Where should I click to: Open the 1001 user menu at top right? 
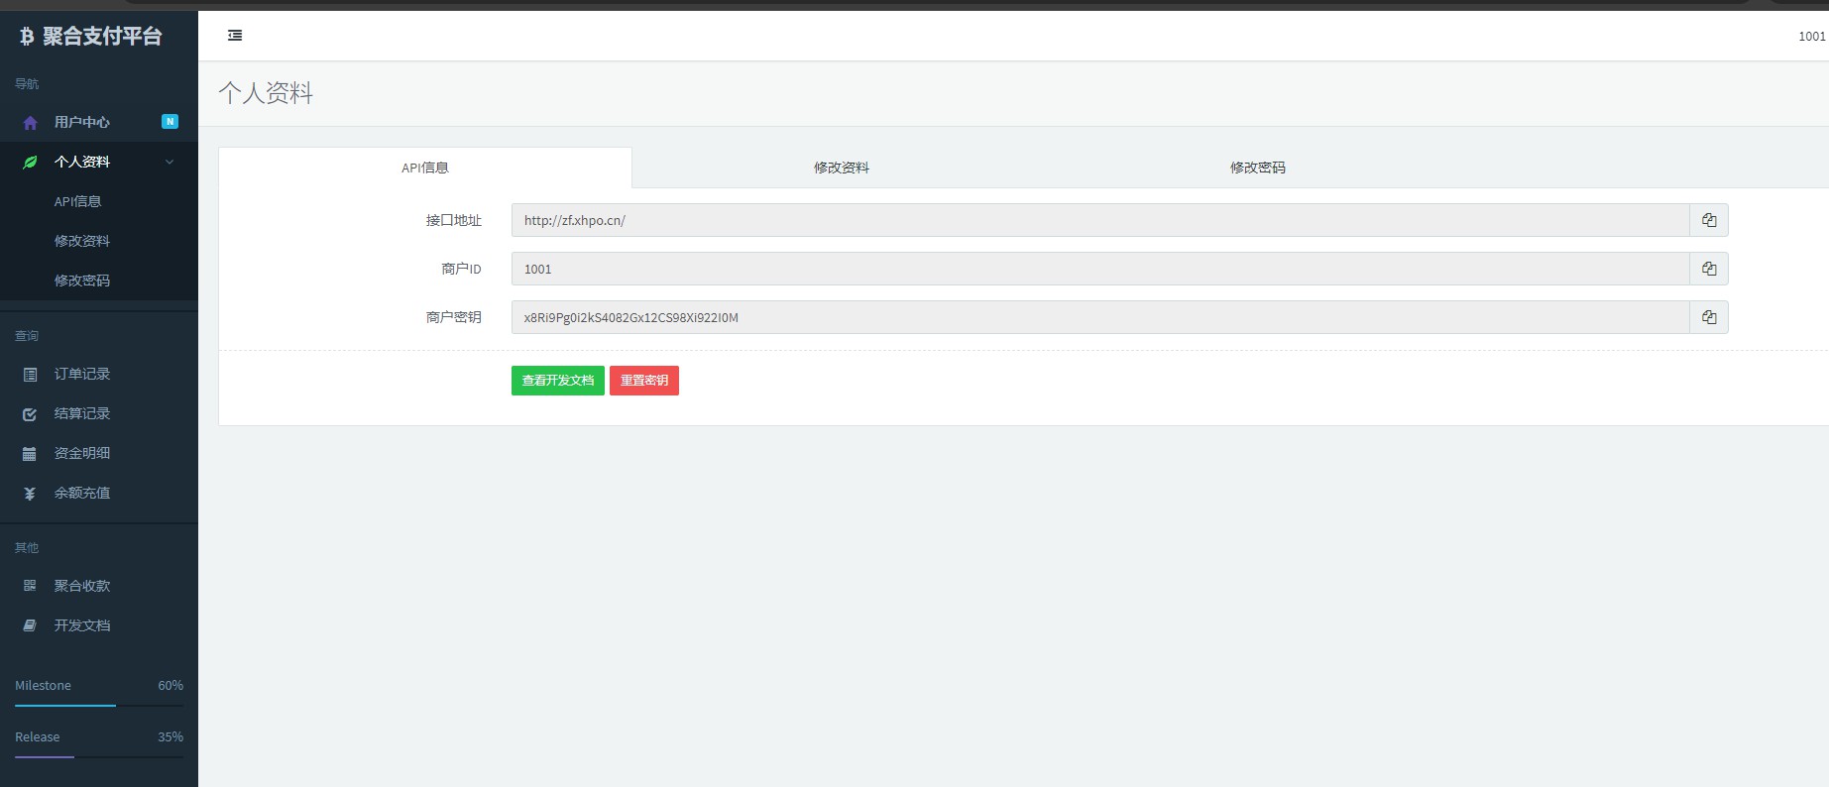coord(1811,37)
